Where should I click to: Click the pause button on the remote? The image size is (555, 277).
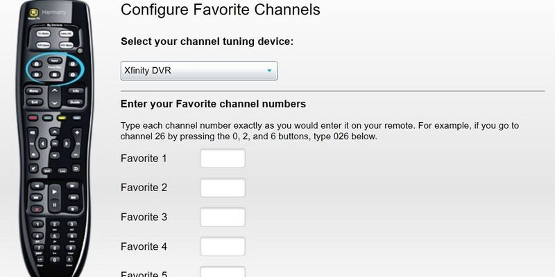point(55,205)
